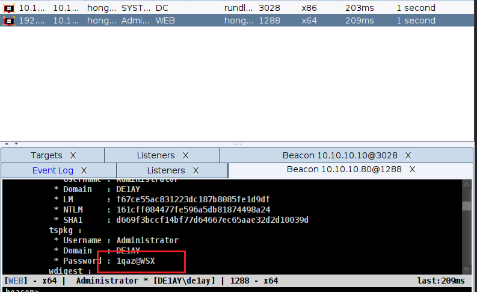Click the password value 1qaz@WSX
The height and width of the screenshot is (292, 477).
pyautogui.click(x=136, y=261)
